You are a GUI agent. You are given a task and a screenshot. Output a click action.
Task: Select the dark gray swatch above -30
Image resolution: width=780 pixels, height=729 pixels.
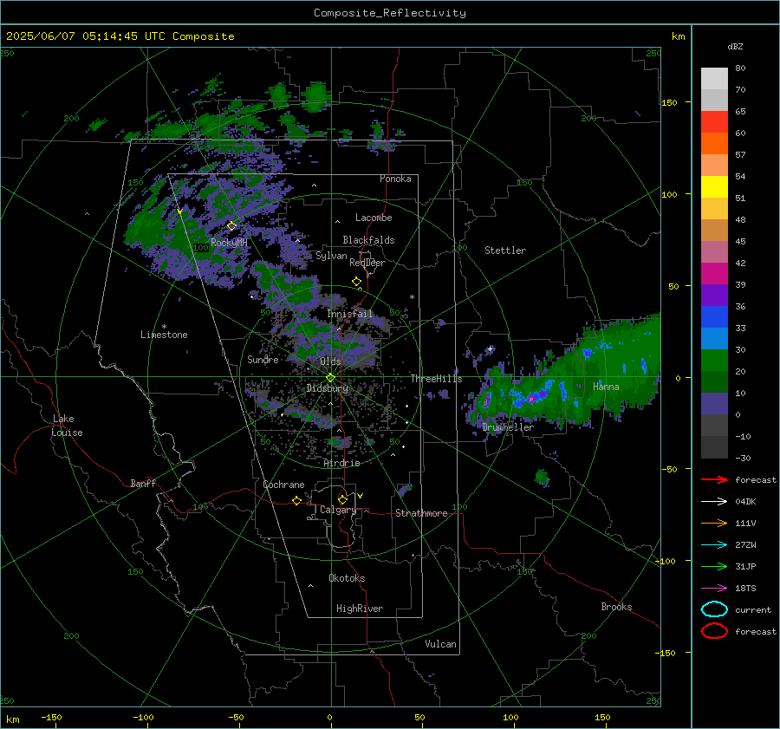click(x=714, y=447)
